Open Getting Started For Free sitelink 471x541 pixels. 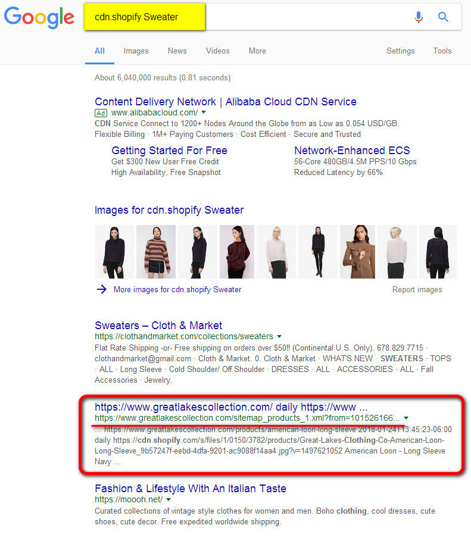pos(169,151)
